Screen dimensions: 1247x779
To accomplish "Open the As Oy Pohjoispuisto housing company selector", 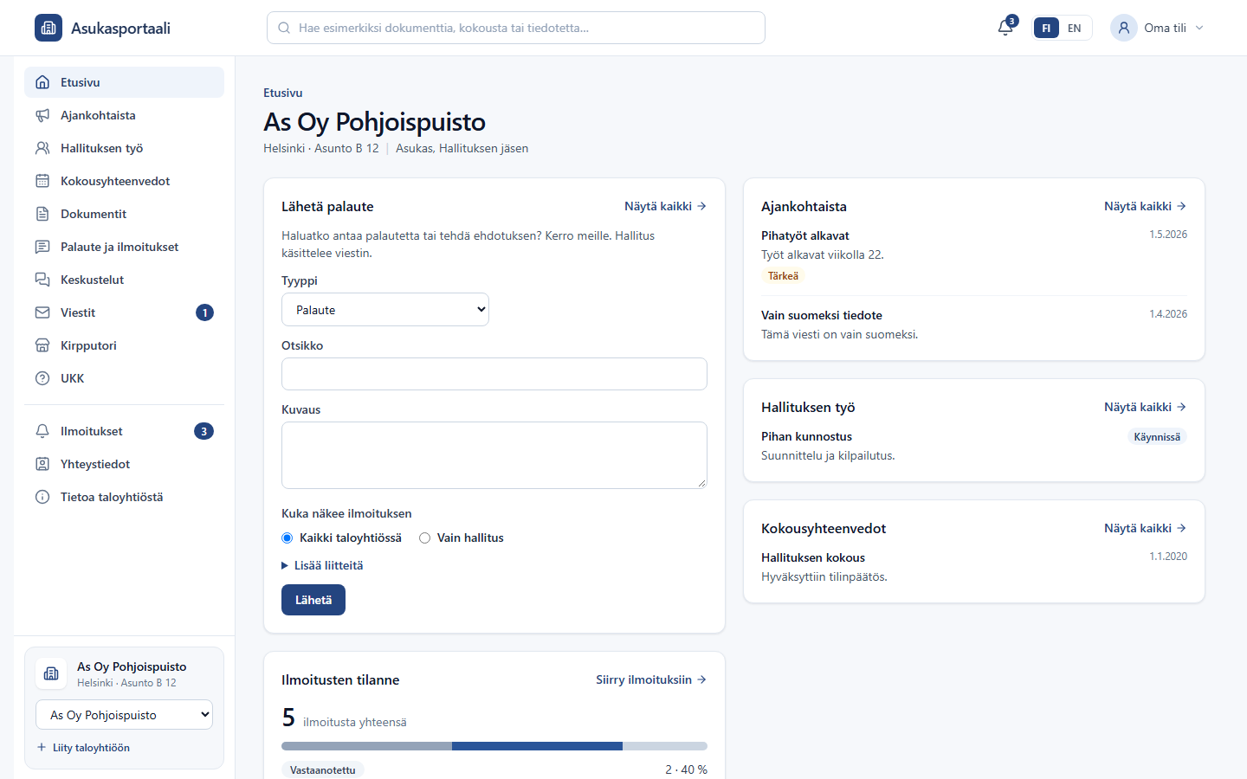I will (124, 715).
